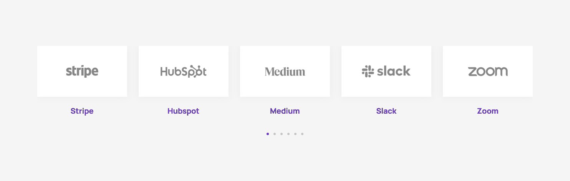Viewport: 570px width, 181px height.
Task: Show the fifth carousel page dot
Action: (x=295, y=134)
